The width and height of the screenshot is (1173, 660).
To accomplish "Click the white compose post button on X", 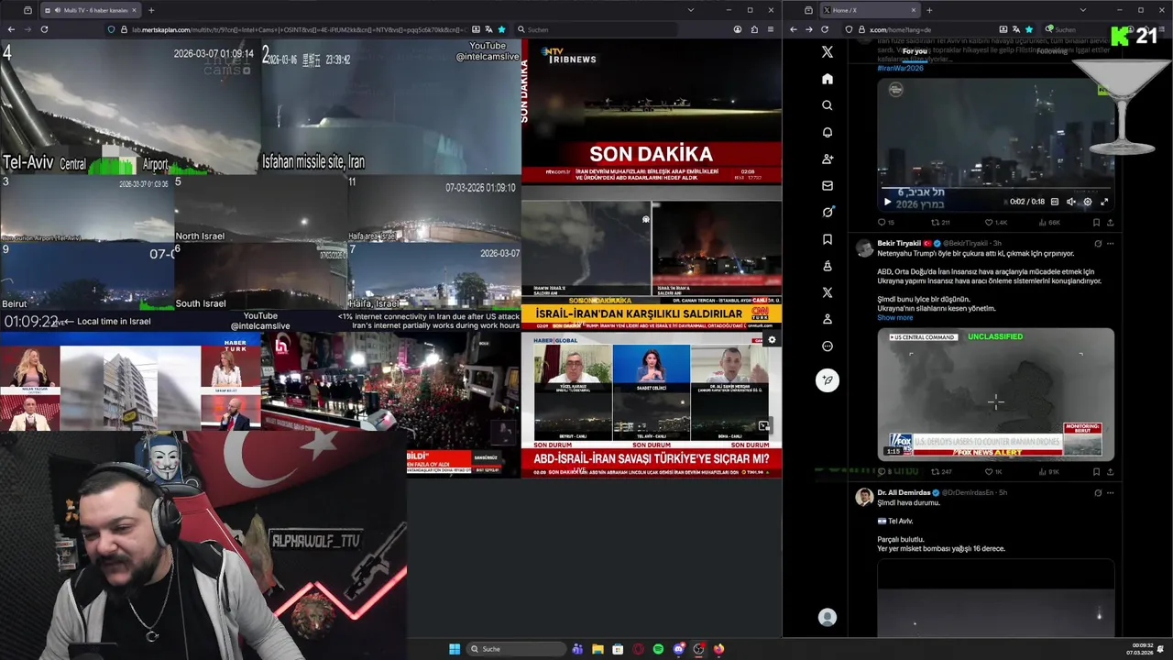I will (828, 380).
